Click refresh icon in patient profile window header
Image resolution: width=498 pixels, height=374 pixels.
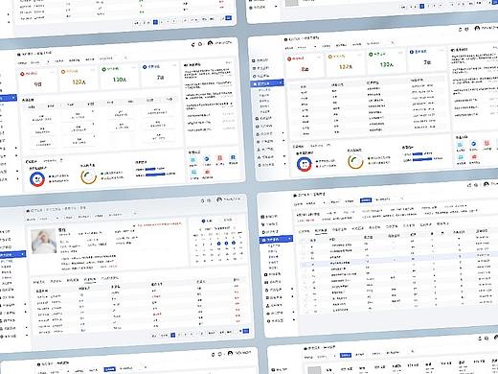tap(202, 201)
